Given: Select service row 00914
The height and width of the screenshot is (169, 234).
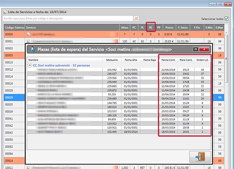Looking at the screenshot, I should point(14,161).
